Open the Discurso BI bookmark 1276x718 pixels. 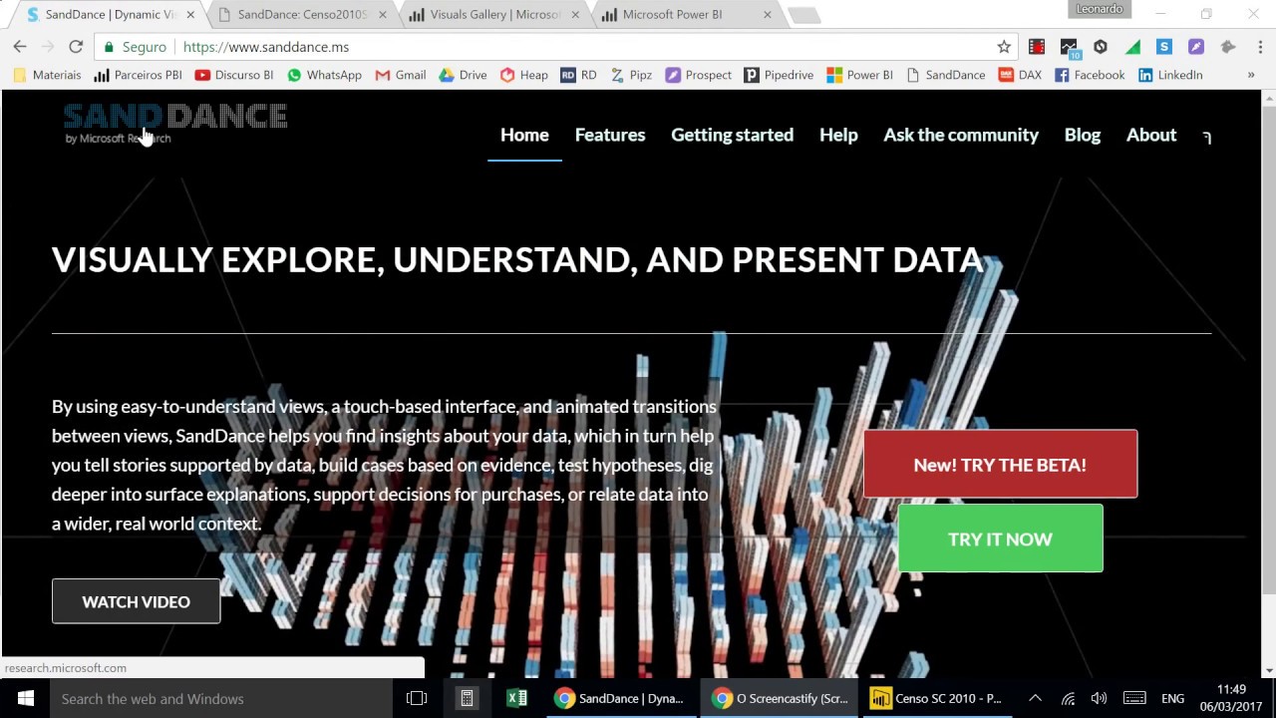coord(234,75)
